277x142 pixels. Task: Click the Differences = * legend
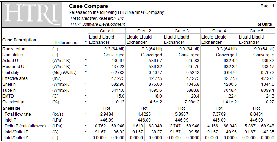[71, 43]
